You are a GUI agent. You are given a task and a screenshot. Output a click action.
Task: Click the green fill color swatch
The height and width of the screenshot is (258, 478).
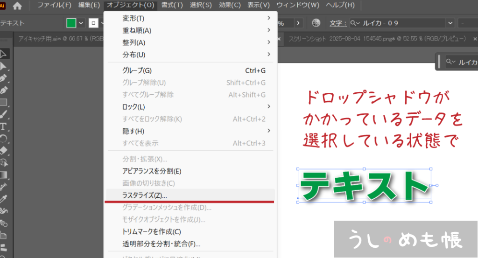coord(71,23)
